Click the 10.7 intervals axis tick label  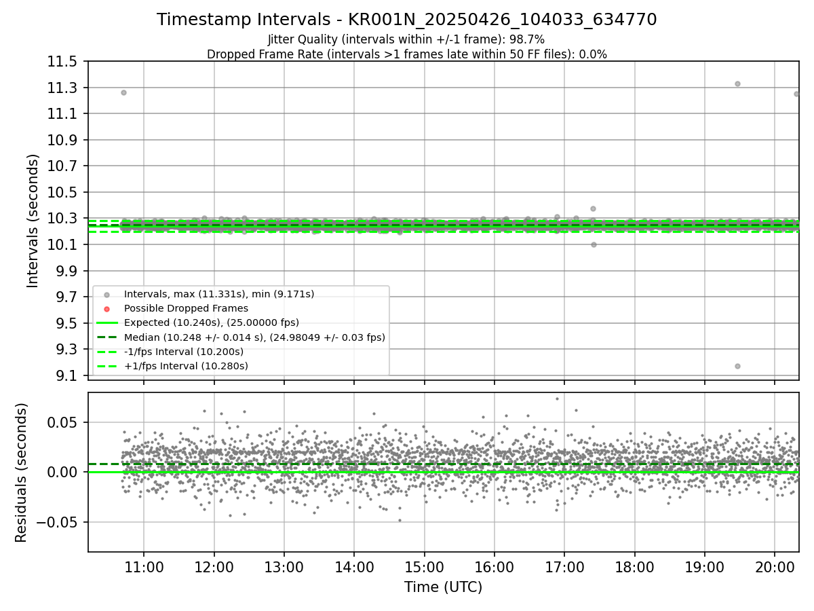point(62,166)
